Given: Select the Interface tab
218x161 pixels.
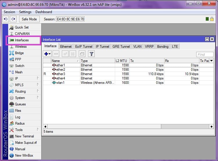Looking at the screenshot, I should coord(51,46).
